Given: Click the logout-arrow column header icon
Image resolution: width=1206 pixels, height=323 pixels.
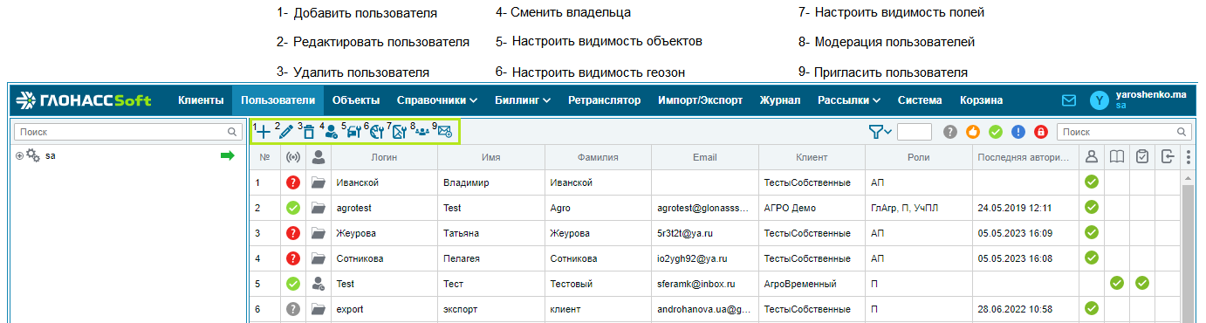Looking at the screenshot, I should tap(1168, 157).
